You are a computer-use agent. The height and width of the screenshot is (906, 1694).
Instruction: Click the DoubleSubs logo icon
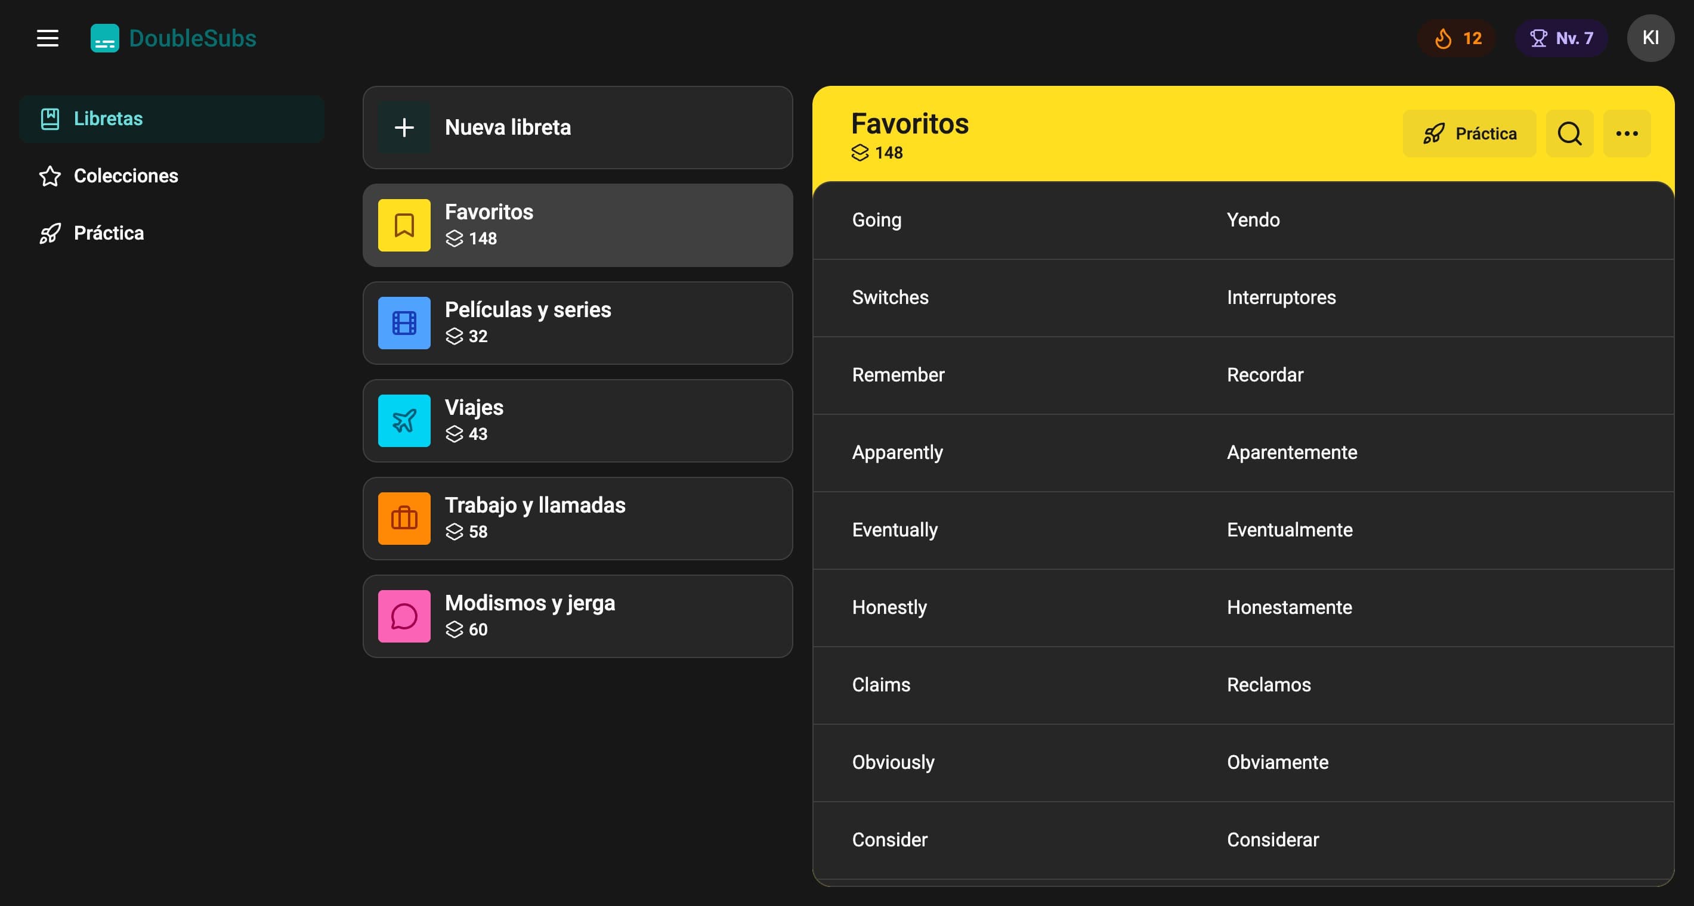click(x=104, y=38)
